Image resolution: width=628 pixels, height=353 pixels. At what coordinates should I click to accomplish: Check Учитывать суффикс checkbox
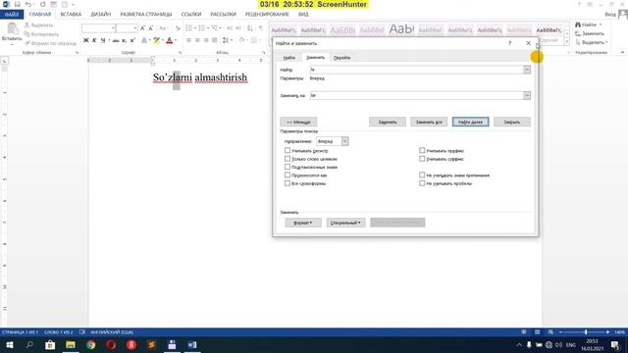[x=422, y=159]
